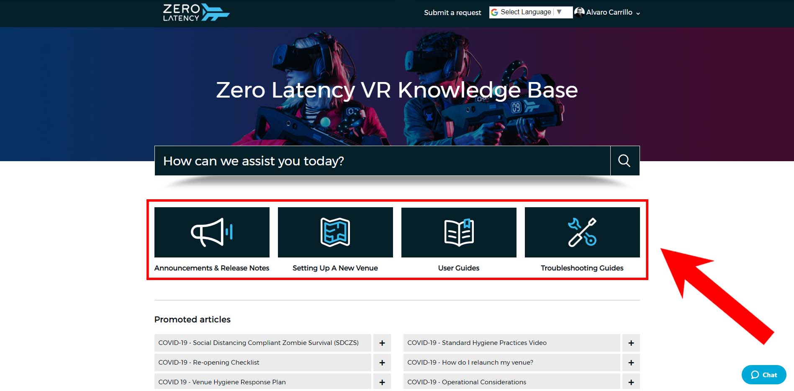Image resolution: width=794 pixels, height=391 pixels.
Task: Open Troubleshooting Guides text link
Action: (582, 268)
